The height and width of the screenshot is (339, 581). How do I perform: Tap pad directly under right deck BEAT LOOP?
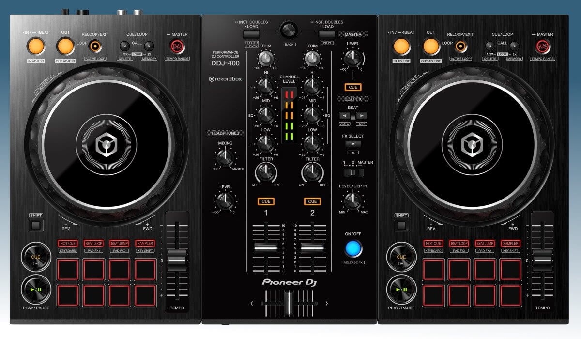click(459, 269)
